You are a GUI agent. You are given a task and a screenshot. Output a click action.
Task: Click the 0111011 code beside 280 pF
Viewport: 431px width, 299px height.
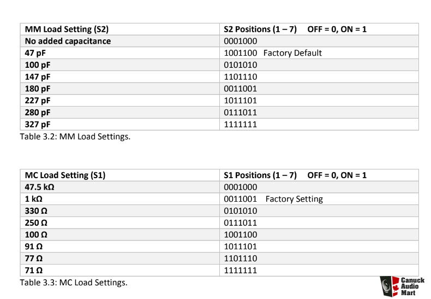pyautogui.click(x=240, y=113)
